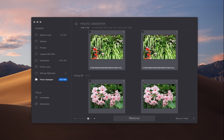
Task: Click the top-left foliage photo thumbnail
Action: (x=107, y=47)
